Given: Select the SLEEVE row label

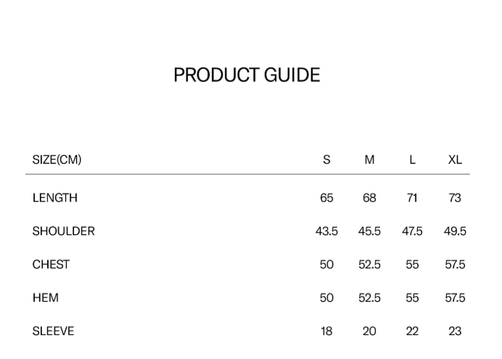Looking at the screenshot, I should (x=54, y=331).
